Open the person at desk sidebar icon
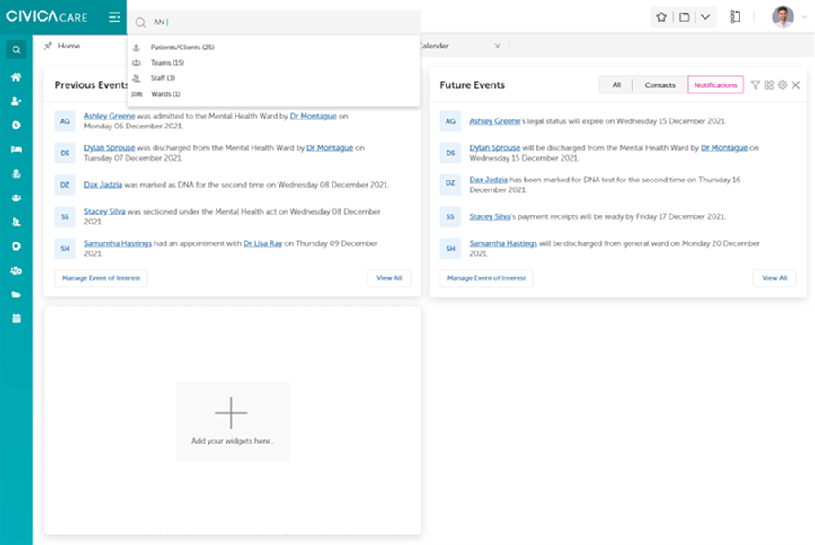Image resolution: width=815 pixels, height=545 pixels. tap(16, 222)
